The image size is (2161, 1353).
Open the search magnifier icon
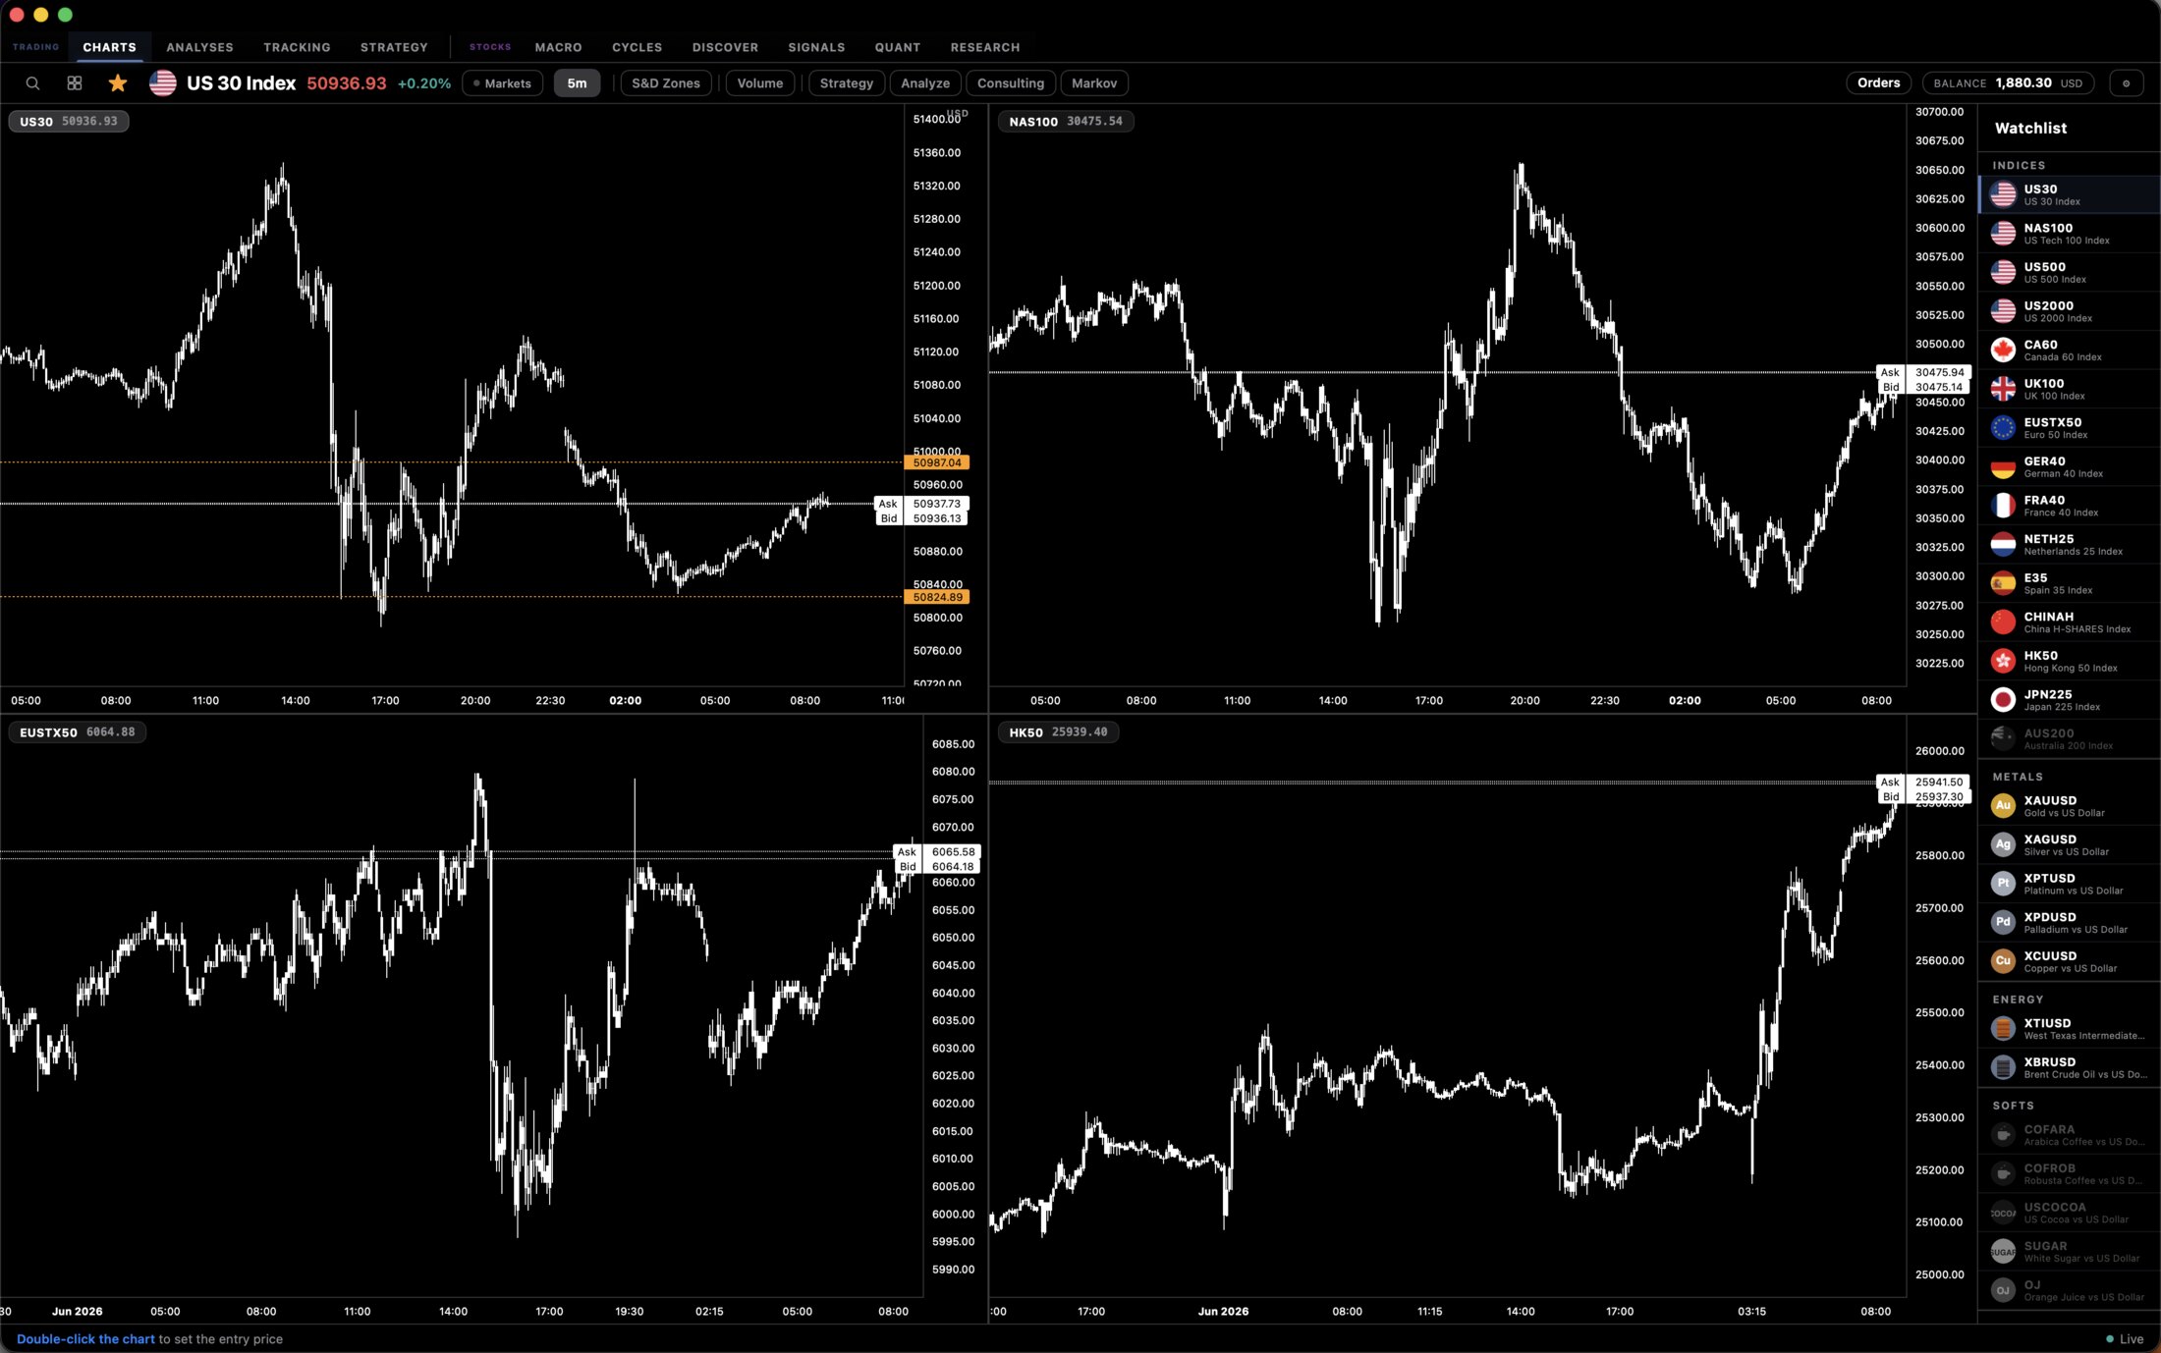32,83
